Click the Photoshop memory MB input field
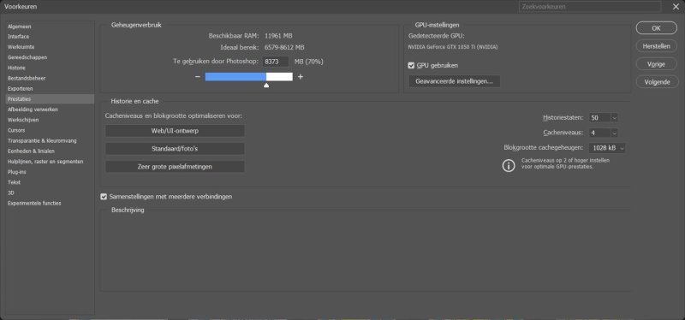685x320 pixels. click(x=276, y=62)
